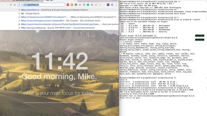Click the 'mysqladmin create drupalrestdemo' command line
The height and width of the screenshot is (116, 207).
point(163,12)
